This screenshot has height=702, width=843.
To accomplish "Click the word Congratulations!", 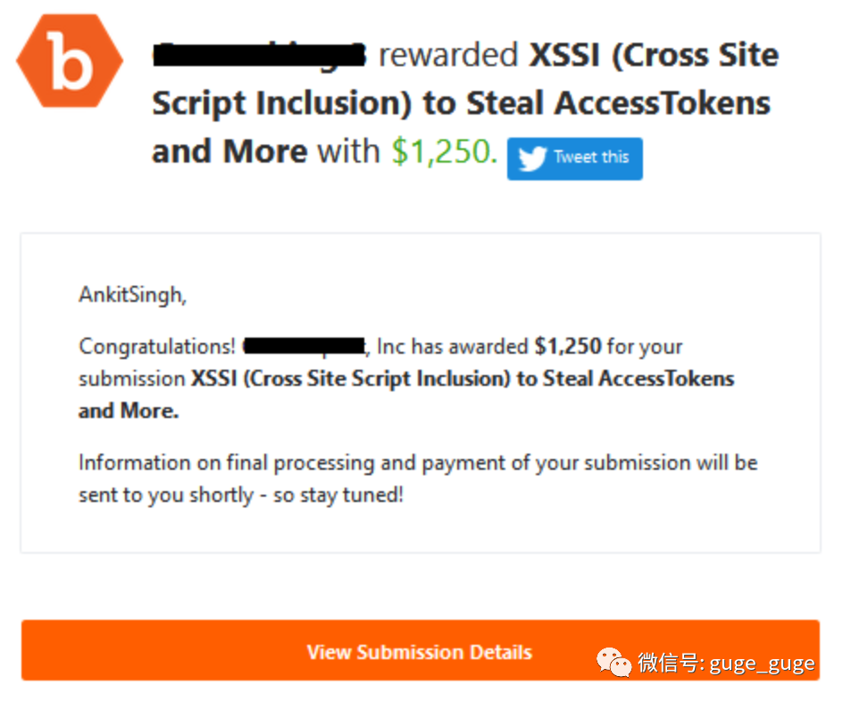I will [157, 347].
